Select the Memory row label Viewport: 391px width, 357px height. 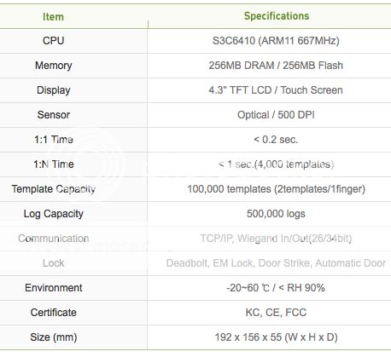click(x=53, y=66)
